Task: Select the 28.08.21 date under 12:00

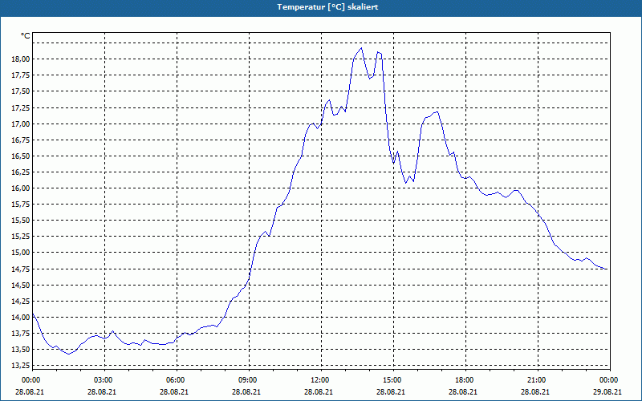Action: coord(319,391)
